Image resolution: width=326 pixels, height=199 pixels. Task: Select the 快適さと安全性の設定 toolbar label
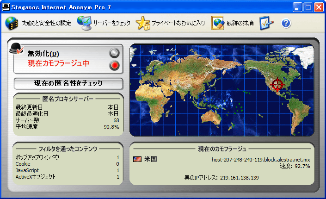[46, 23]
